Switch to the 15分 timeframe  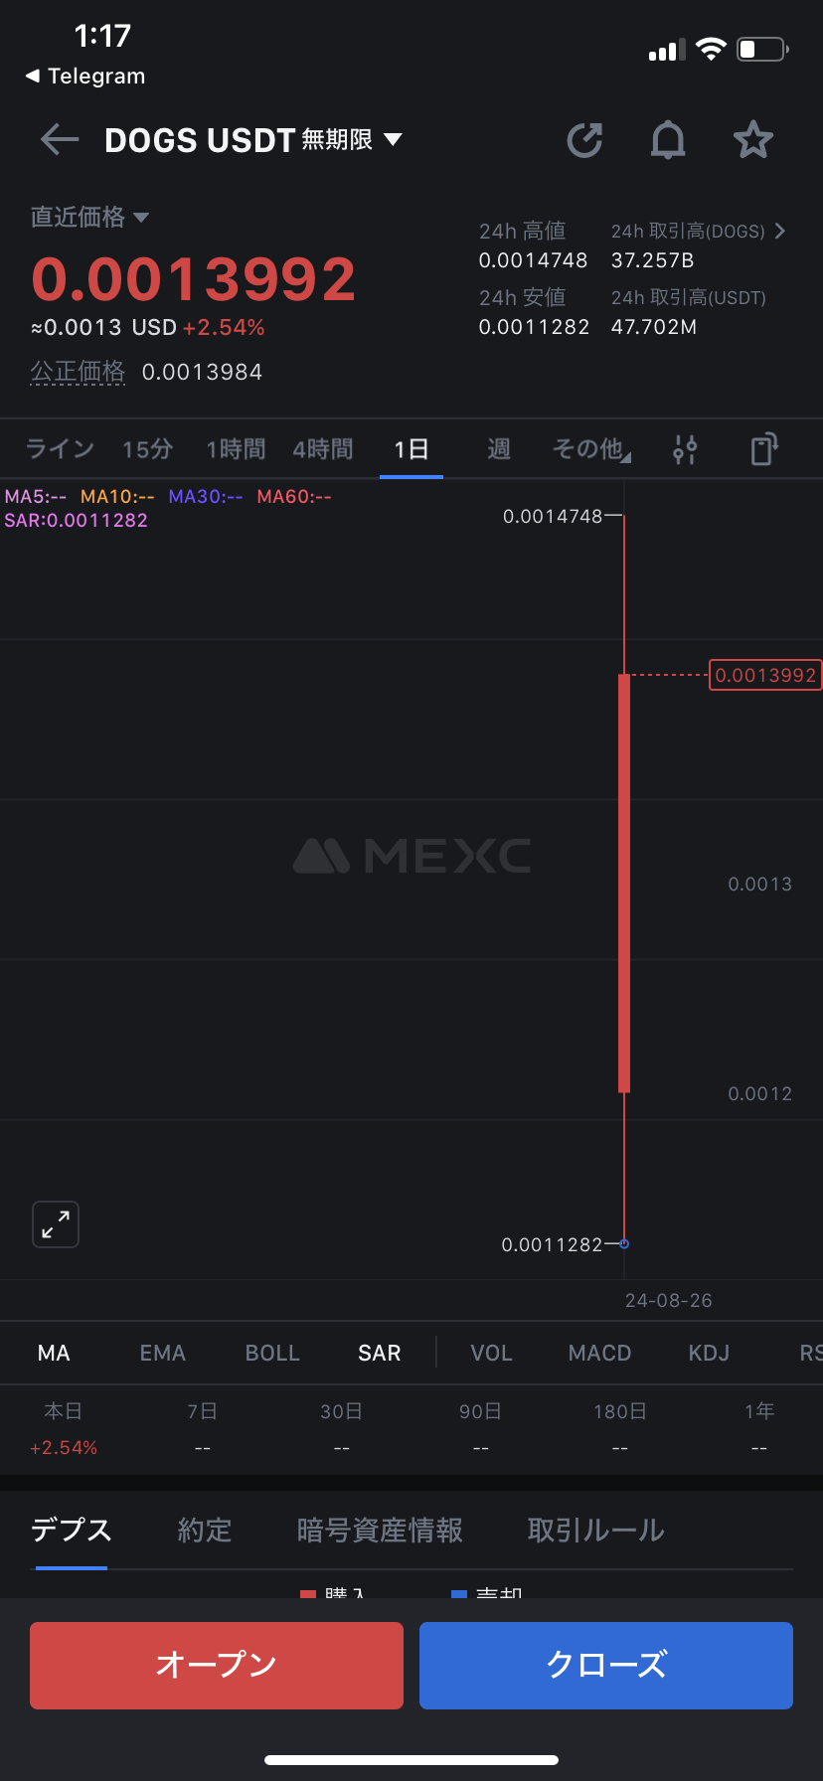(x=147, y=449)
